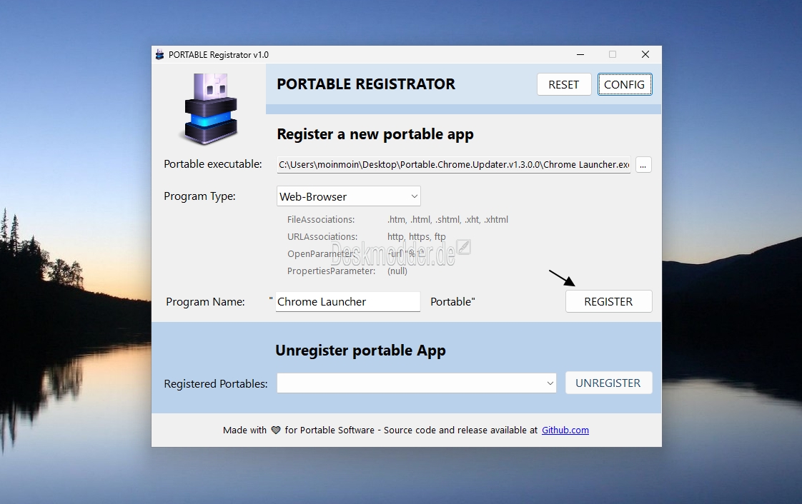
Task: Expand the Program Type Web-Browser dropdown
Action: click(x=349, y=196)
